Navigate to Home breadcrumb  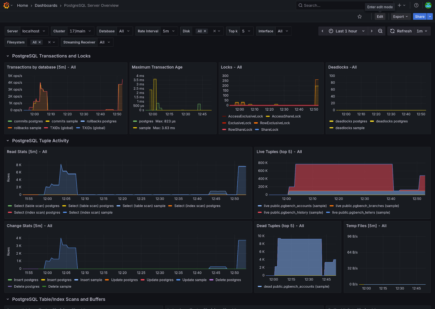(x=22, y=6)
